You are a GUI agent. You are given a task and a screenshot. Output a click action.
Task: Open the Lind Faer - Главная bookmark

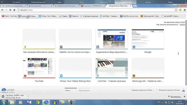point(109,16)
